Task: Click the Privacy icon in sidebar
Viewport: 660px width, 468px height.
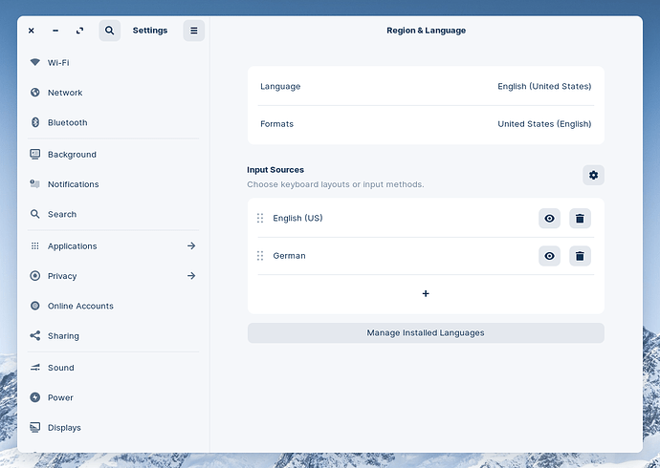Action: (x=35, y=276)
